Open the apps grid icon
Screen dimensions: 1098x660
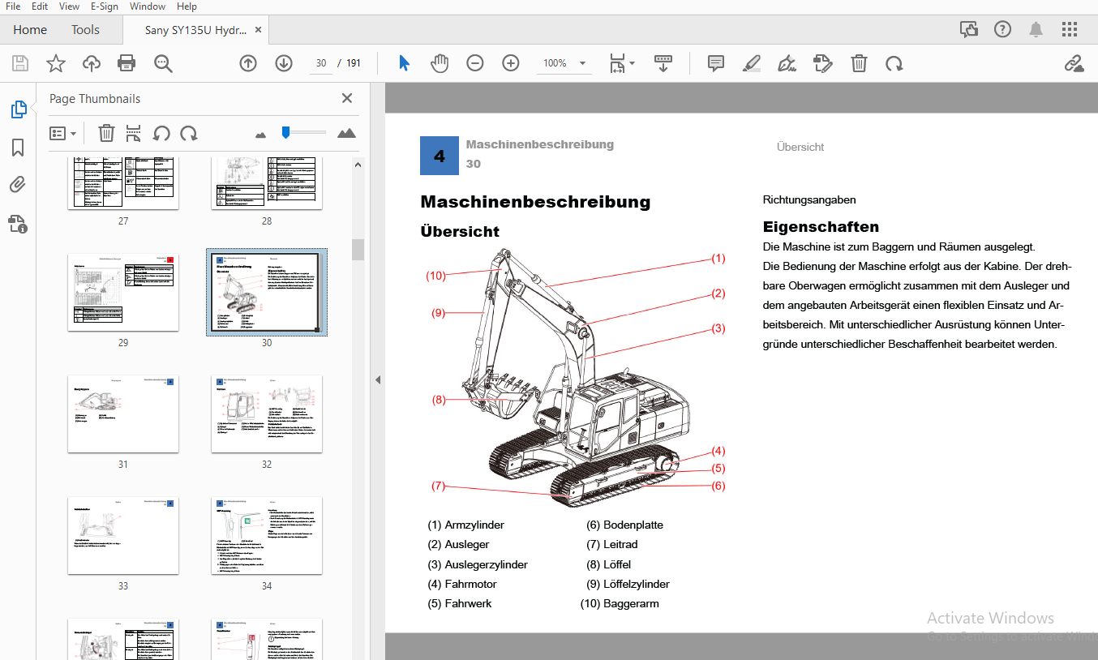pyautogui.click(x=1070, y=30)
